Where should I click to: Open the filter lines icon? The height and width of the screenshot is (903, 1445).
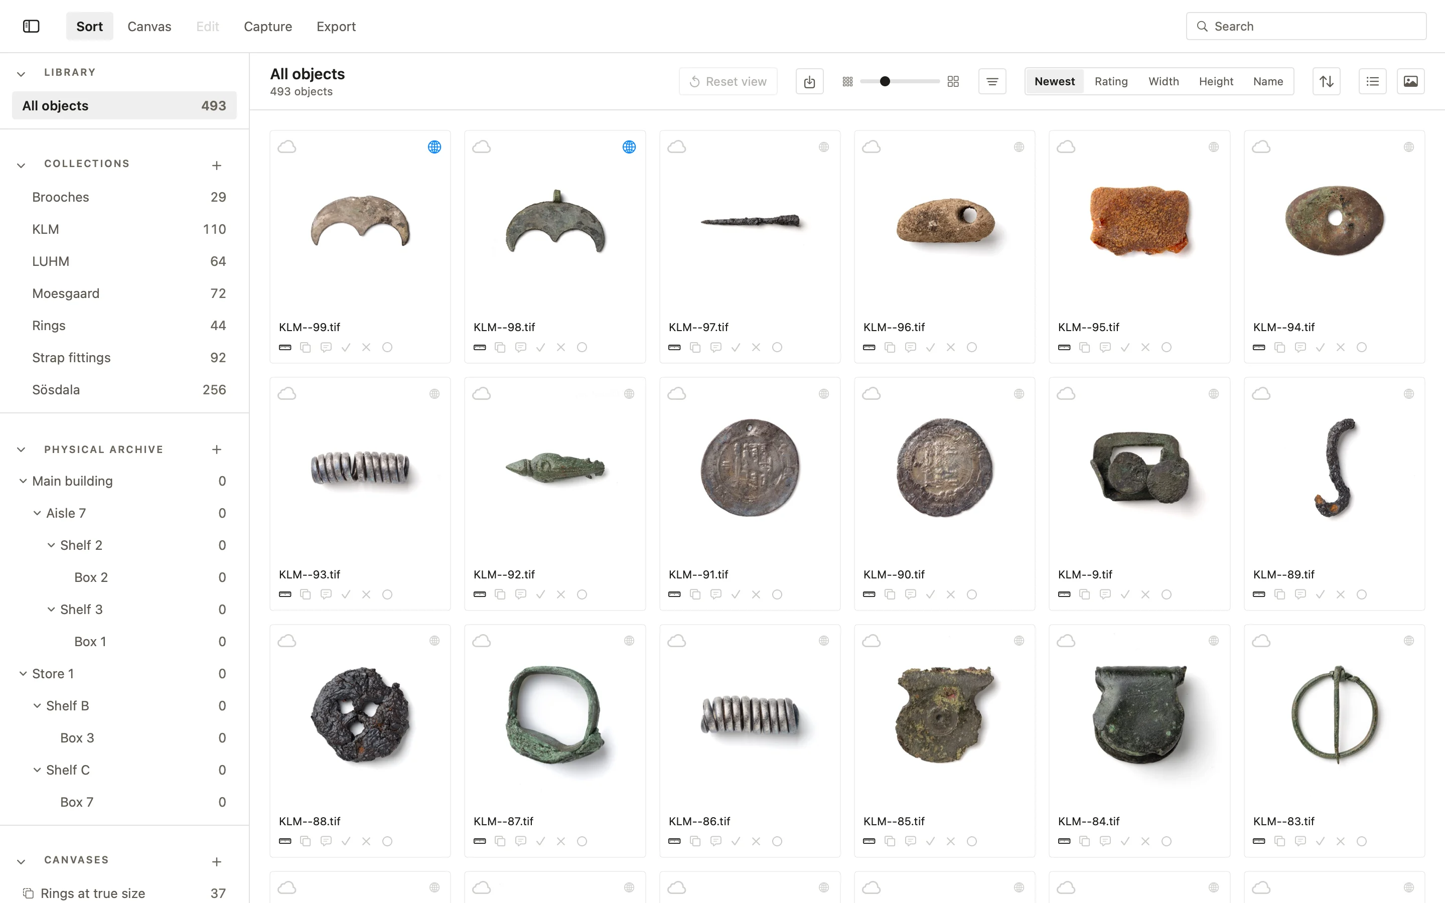(x=992, y=81)
